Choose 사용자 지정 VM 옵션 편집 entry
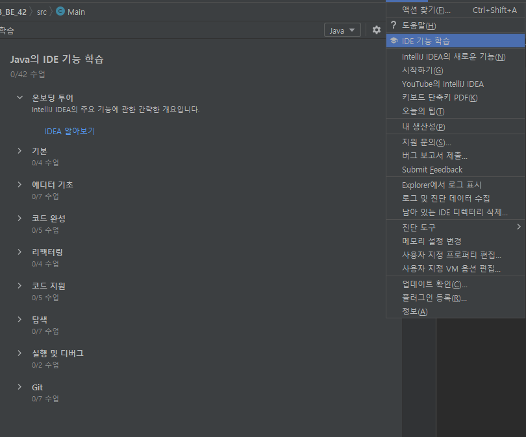This screenshot has width=526, height=437. click(x=456, y=268)
